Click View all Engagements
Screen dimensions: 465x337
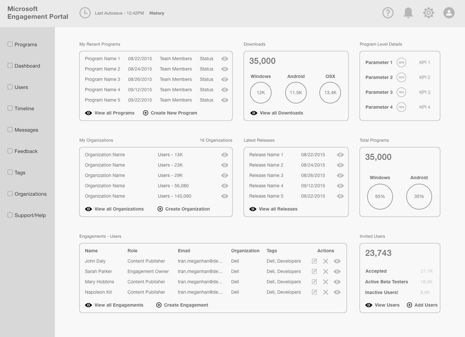(x=114, y=305)
